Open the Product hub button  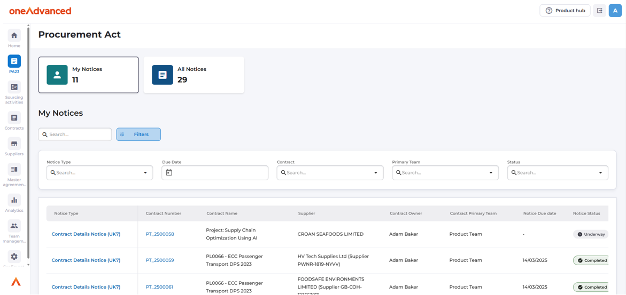[x=565, y=11]
